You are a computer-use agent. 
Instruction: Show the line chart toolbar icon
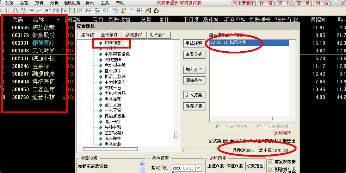coord(40,11)
